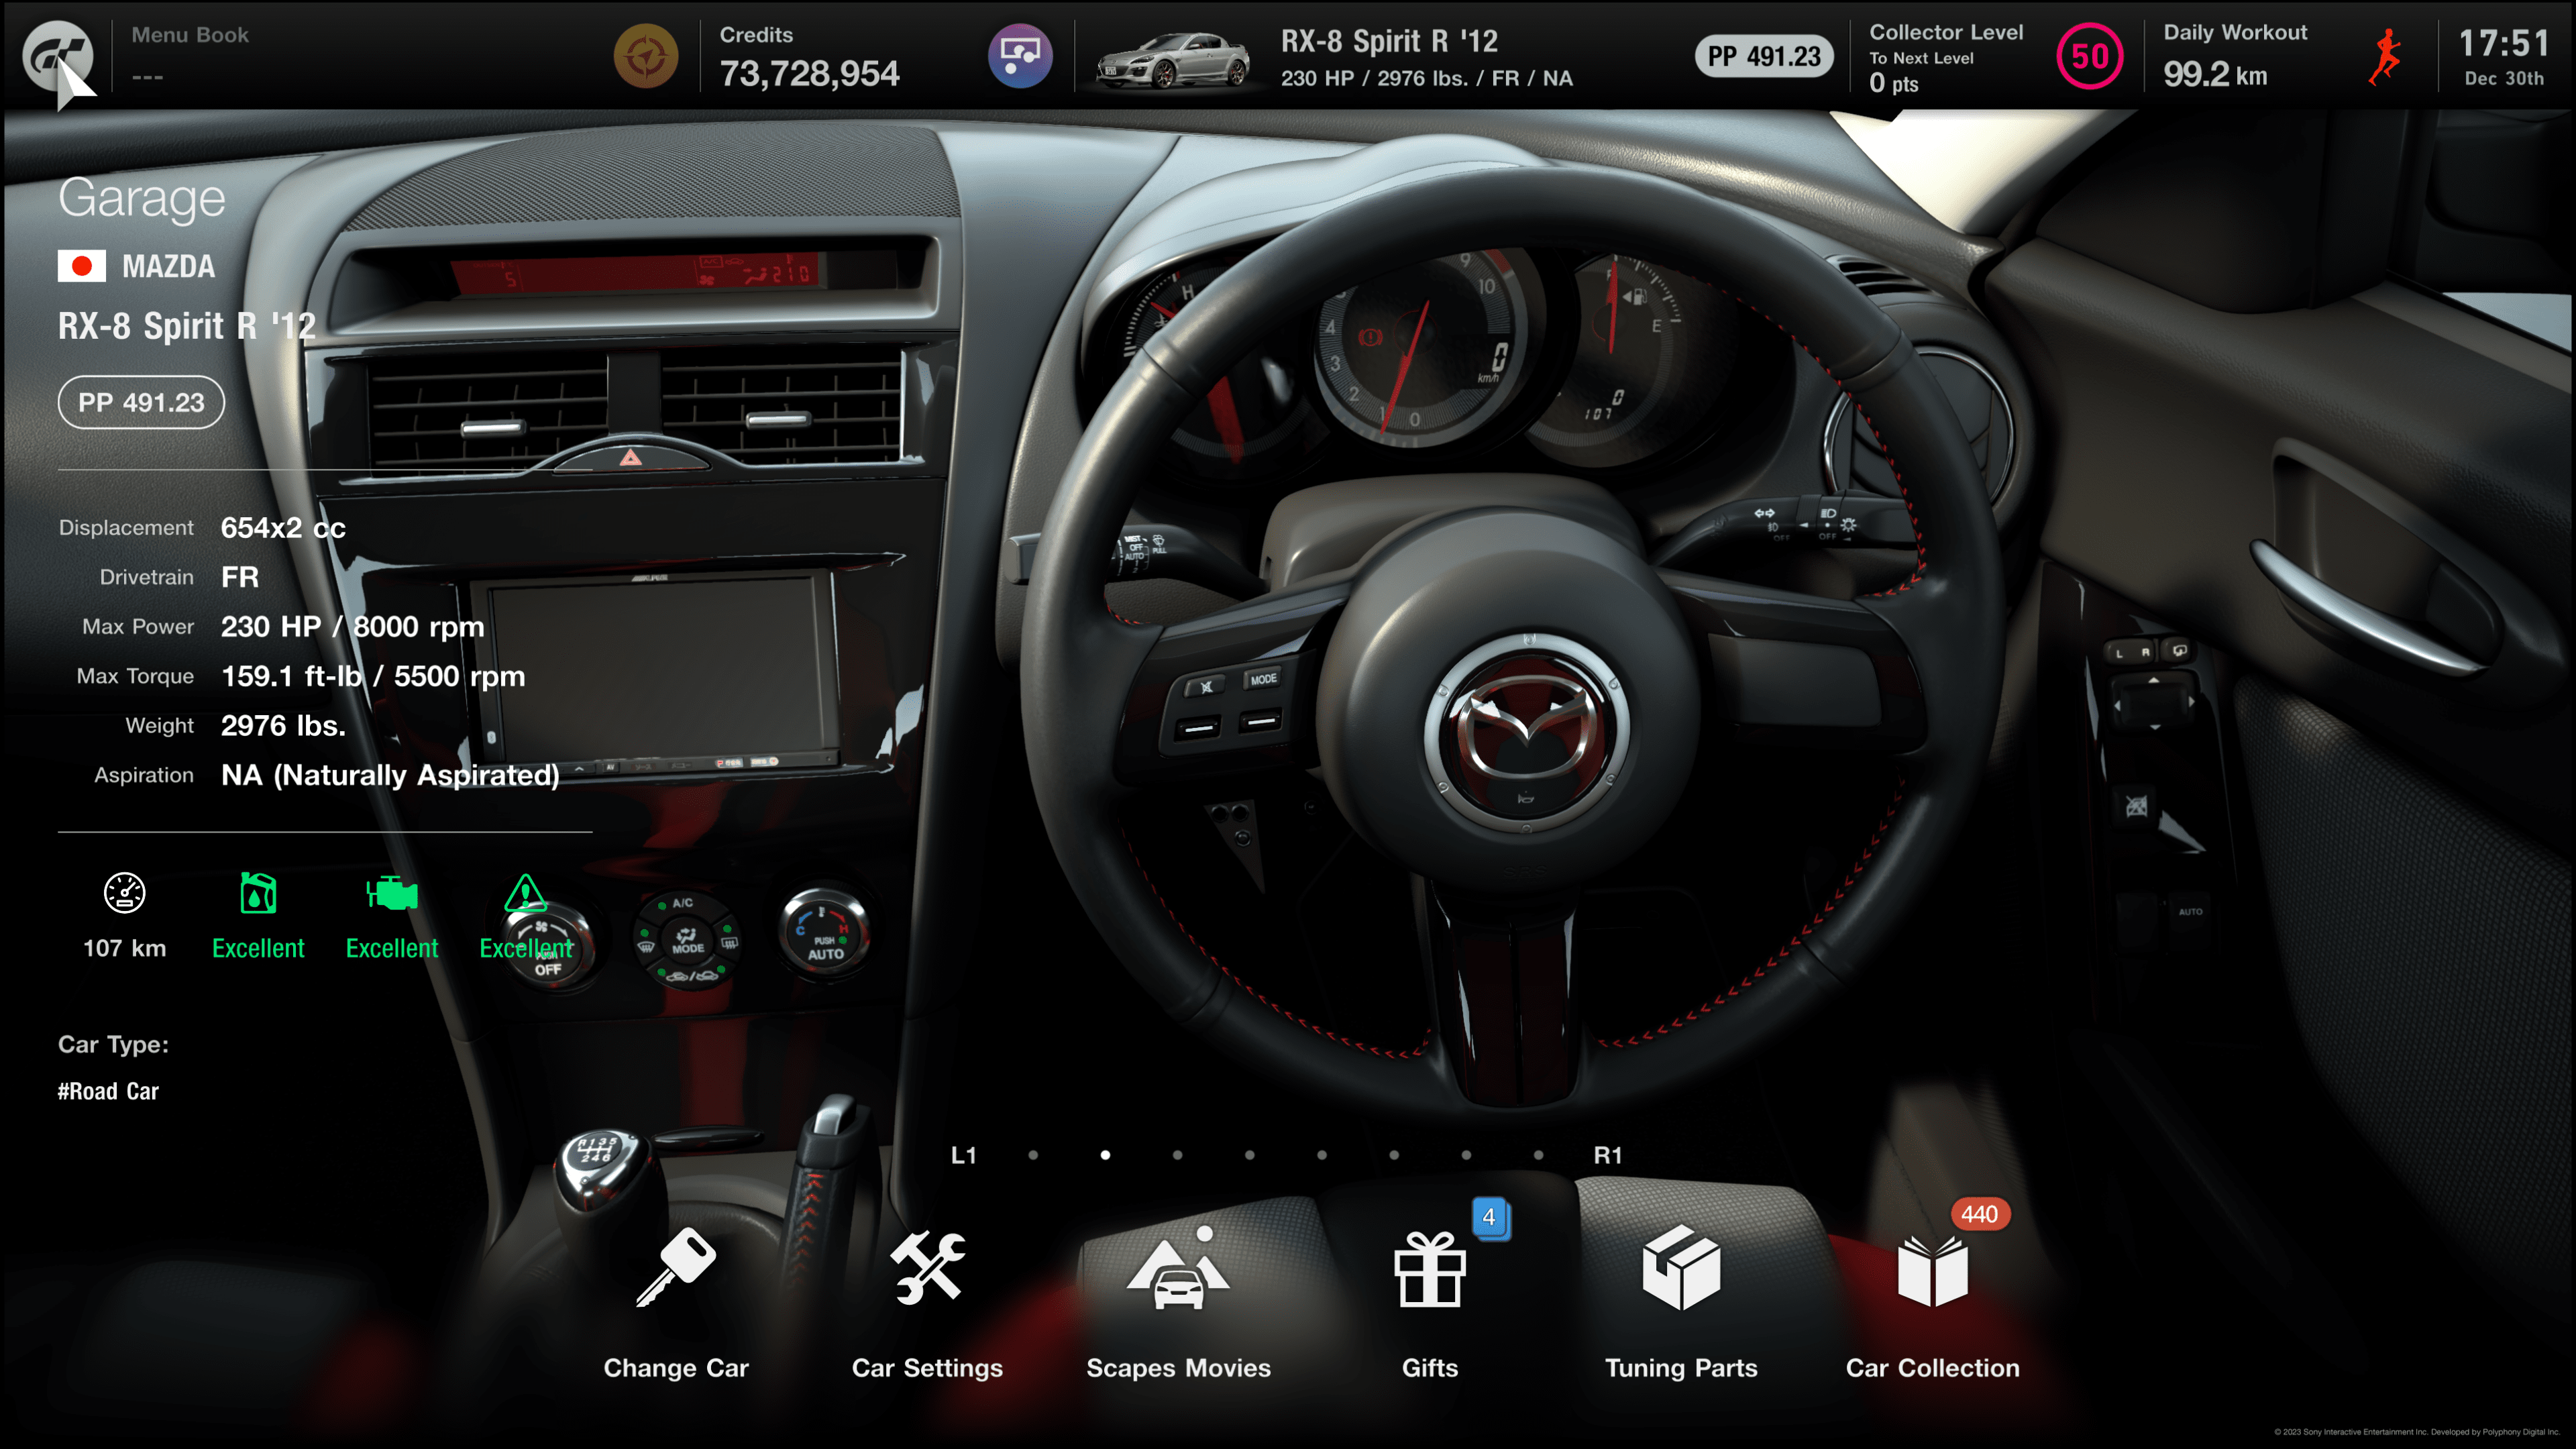Select the fourth page dot indicator
The image size is (2576, 1449).
click(x=1249, y=1155)
